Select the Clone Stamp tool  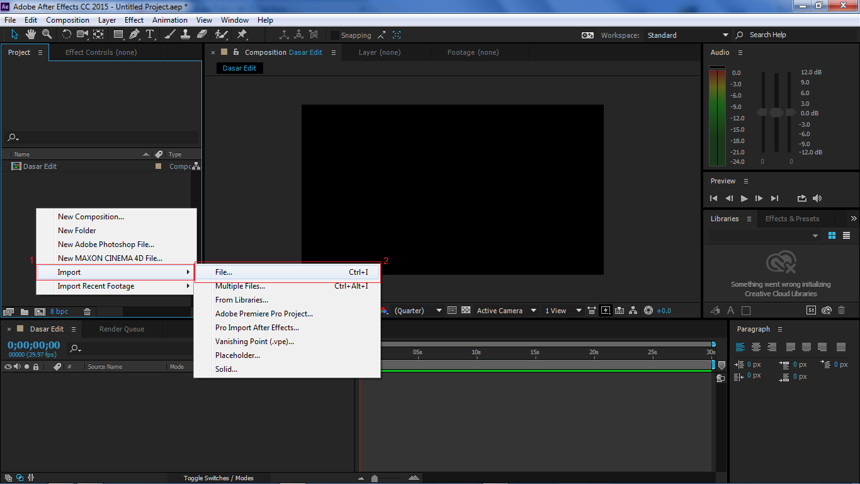coord(186,34)
